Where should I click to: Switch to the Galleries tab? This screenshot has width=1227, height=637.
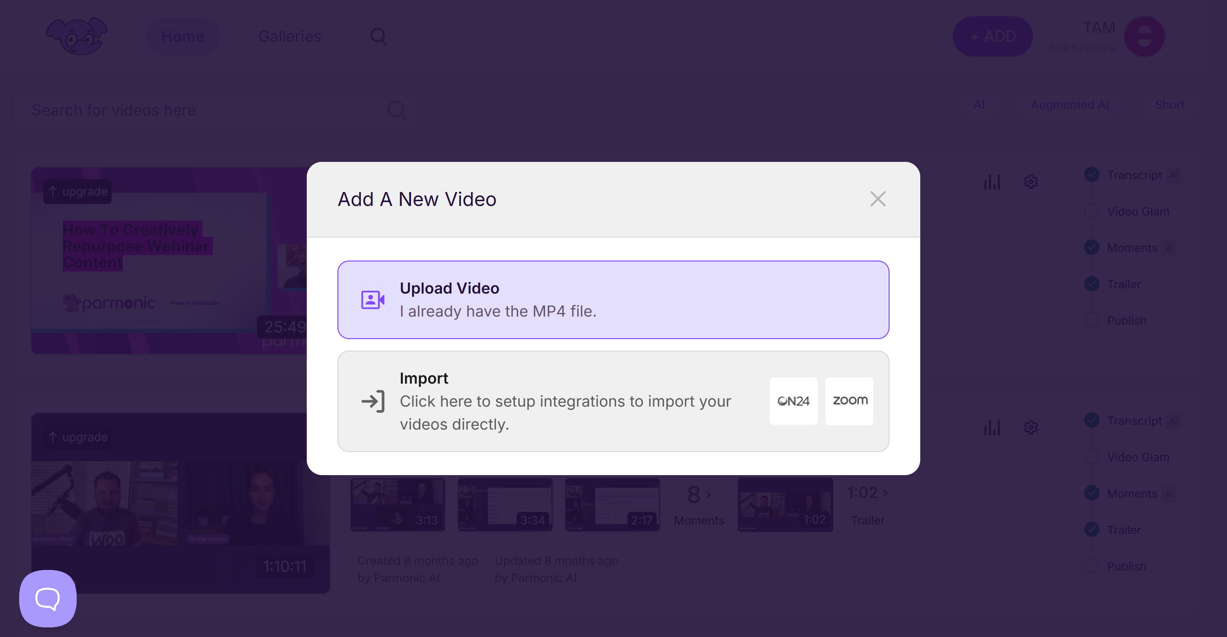(289, 36)
